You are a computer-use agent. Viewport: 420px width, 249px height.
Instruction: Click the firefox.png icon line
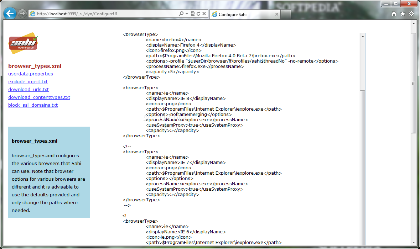tap(173, 51)
